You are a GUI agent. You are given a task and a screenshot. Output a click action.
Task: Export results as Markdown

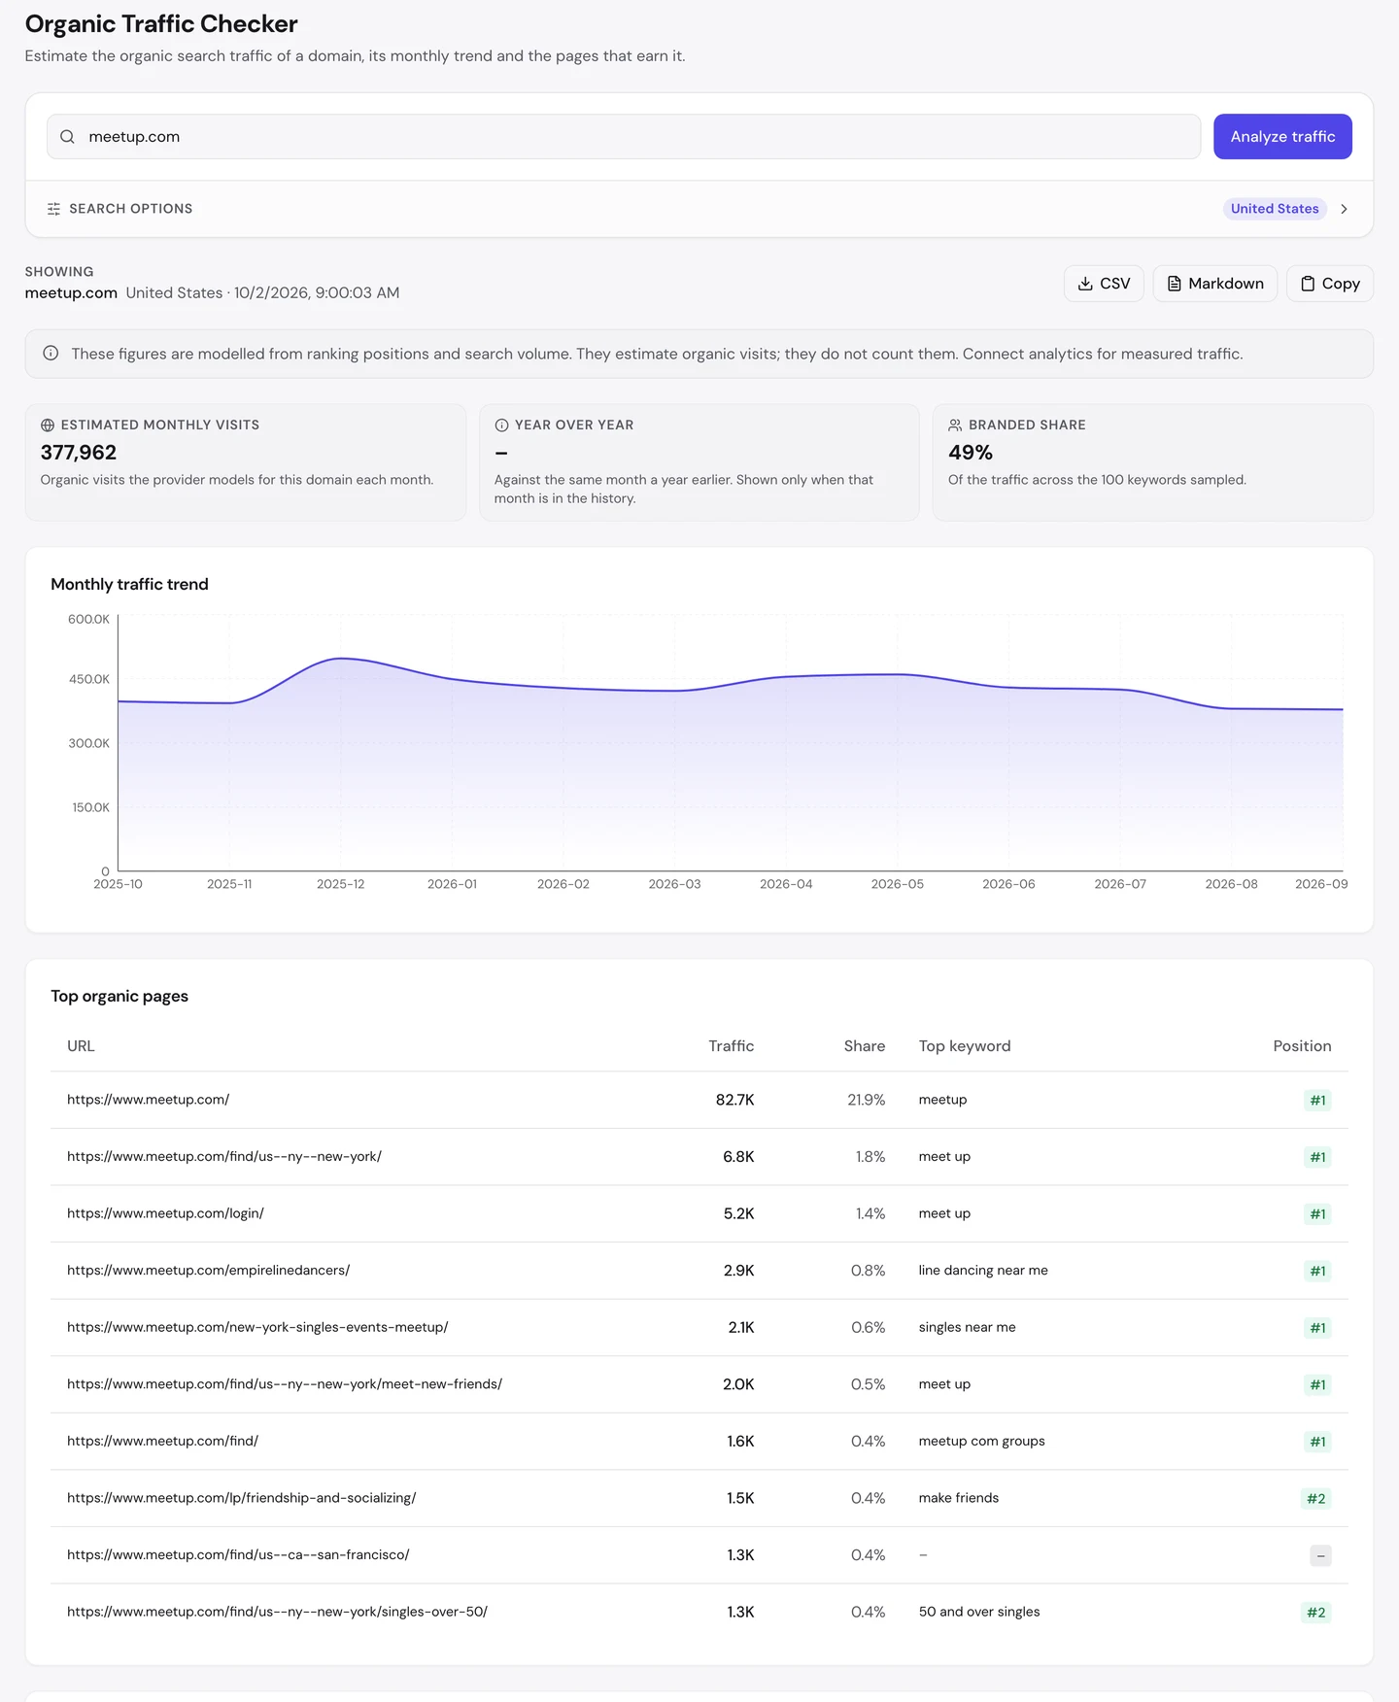(x=1214, y=284)
